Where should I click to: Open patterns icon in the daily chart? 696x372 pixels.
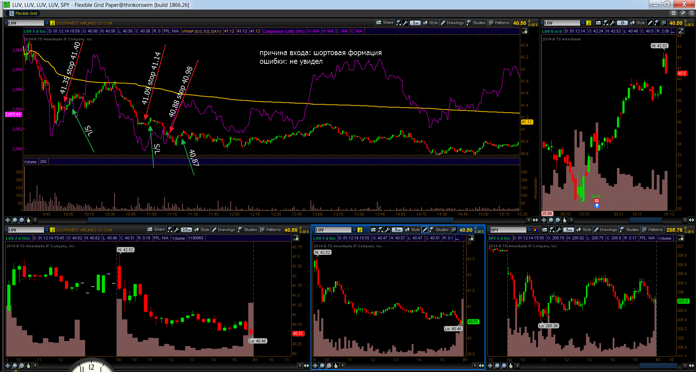pos(664,23)
